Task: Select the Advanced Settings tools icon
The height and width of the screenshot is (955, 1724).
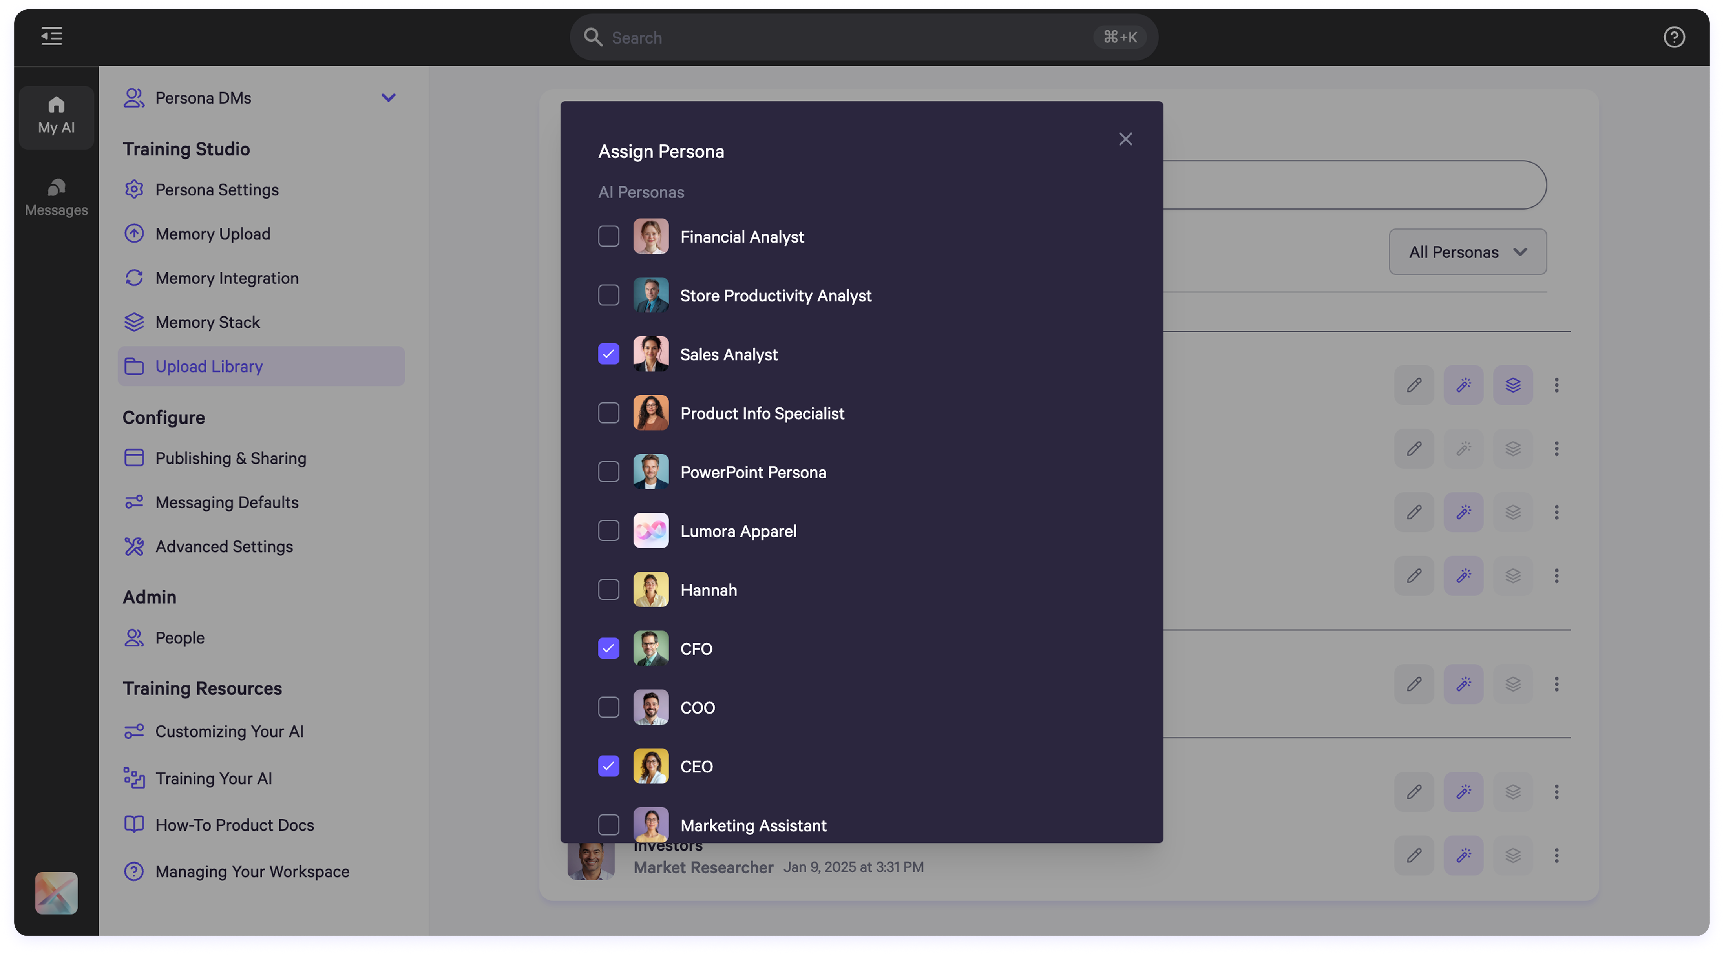Action: click(135, 546)
